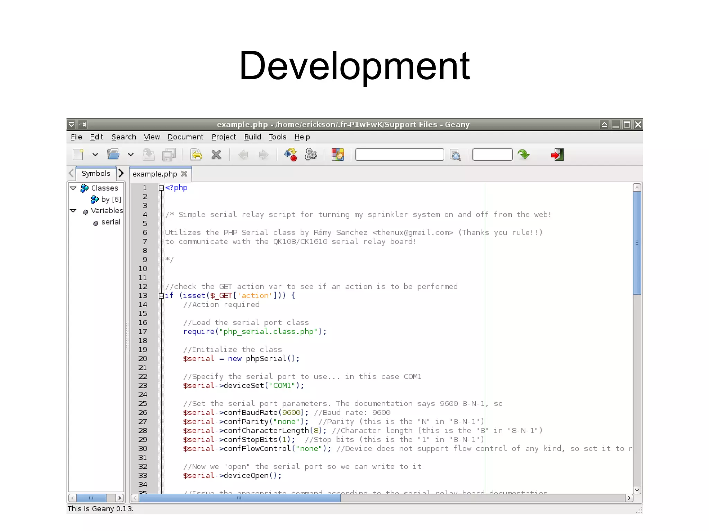709x531 pixels.
Task: Click the Execute gears icon
Action: point(311,155)
